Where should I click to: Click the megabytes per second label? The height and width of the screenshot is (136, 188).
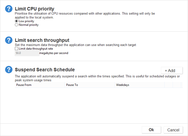pos(54,53)
